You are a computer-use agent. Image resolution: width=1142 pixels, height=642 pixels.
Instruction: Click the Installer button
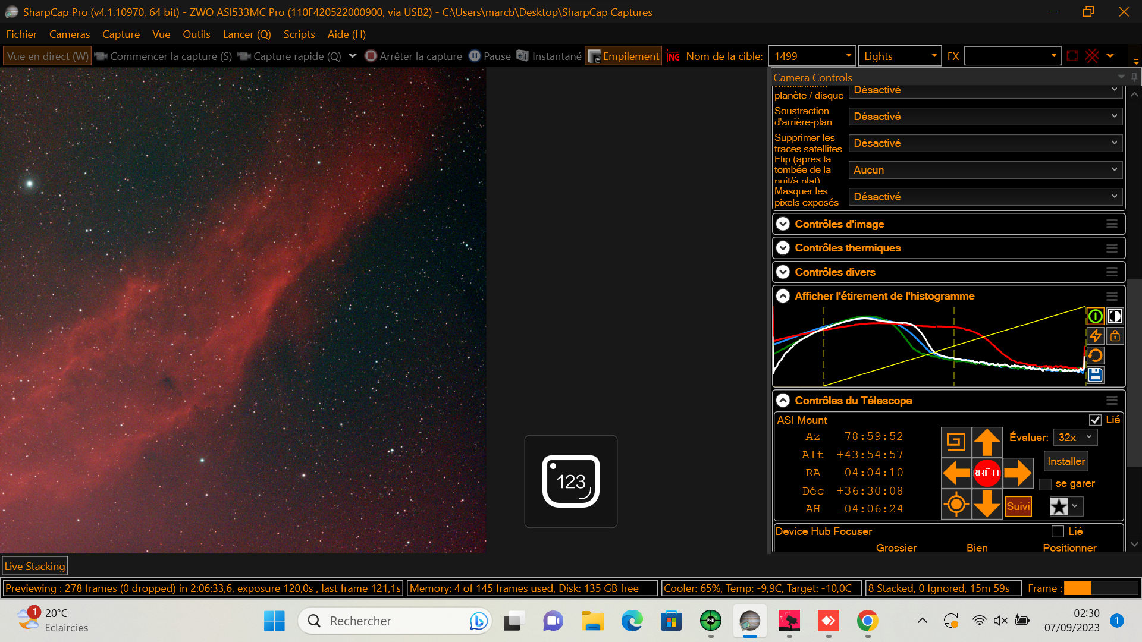click(x=1066, y=461)
